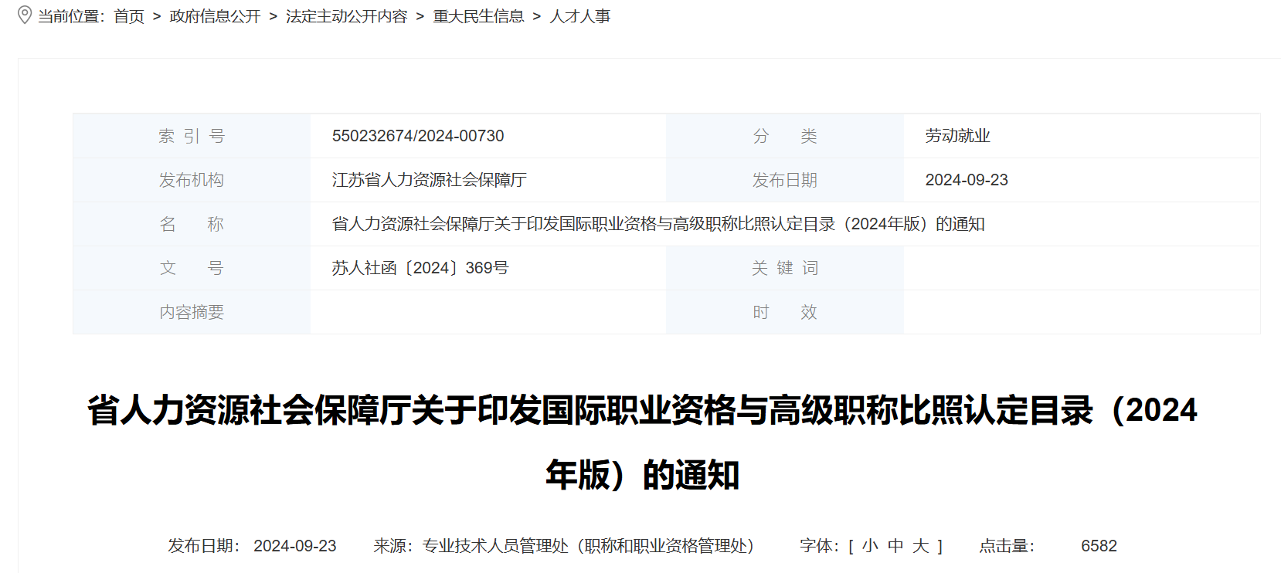Image resolution: width=1281 pixels, height=573 pixels.
Task: Set font size to 小
Action: click(x=870, y=546)
